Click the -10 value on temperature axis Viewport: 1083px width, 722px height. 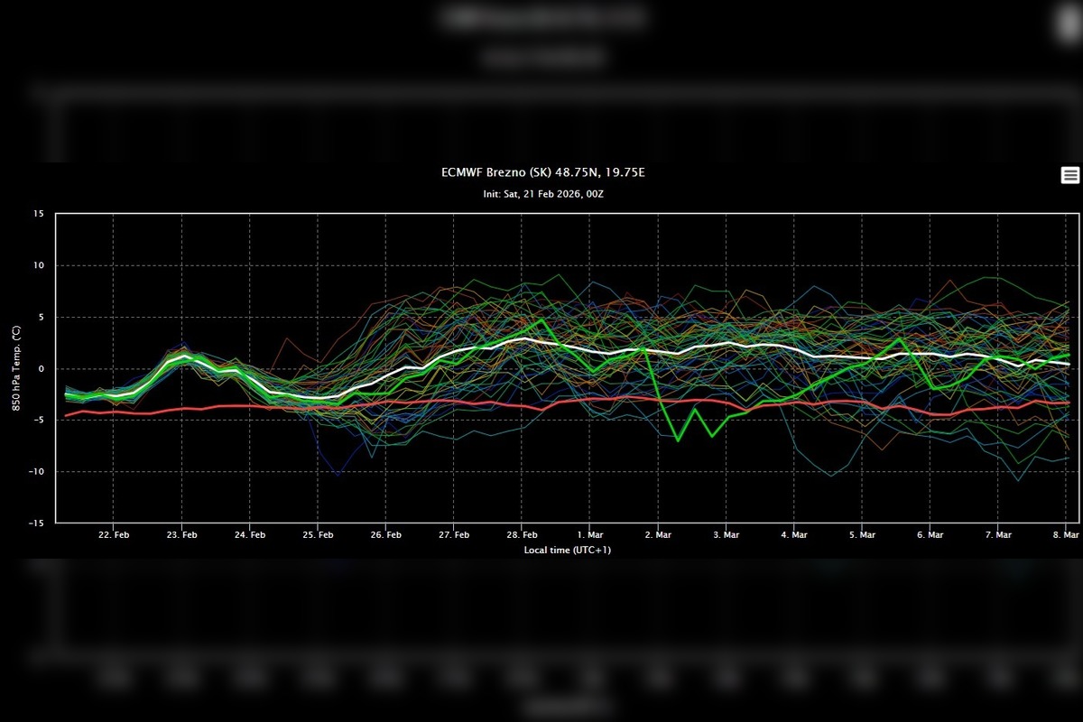pos(36,471)
